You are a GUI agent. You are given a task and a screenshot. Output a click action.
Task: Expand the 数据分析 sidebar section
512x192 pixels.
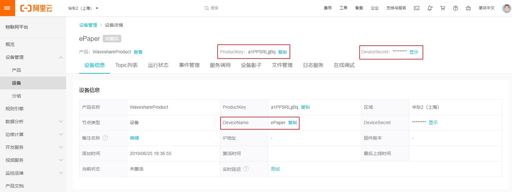tap(61, 122)
